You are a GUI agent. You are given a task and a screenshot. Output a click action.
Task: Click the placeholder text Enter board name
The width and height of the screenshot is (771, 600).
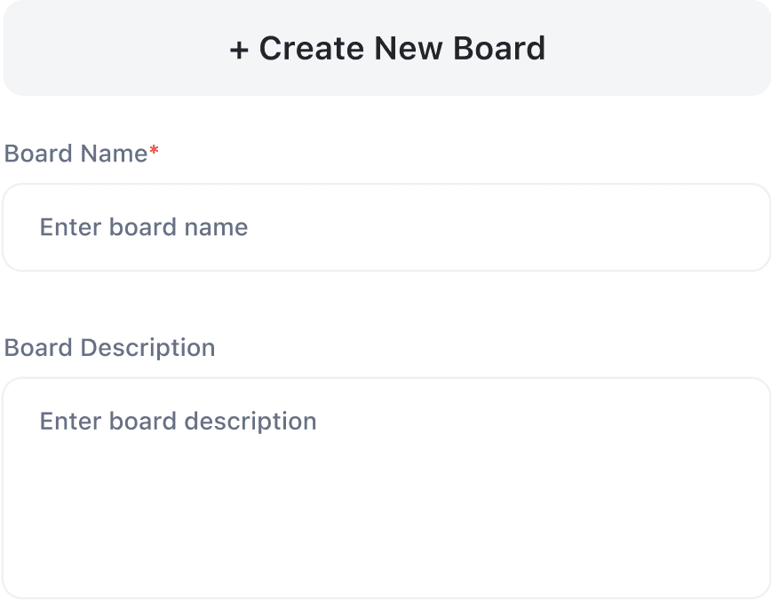coord(142,227)
